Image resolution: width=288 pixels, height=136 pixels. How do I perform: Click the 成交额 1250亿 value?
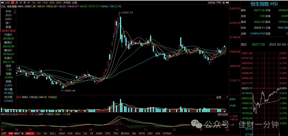[9, 101]
